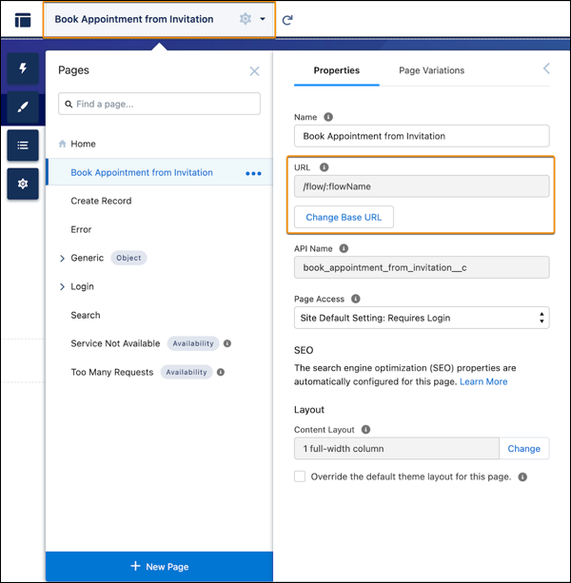The height and width of the screenshot is (583, 571).
Task: Select the Service Not Available page
Action: [115, 343]
